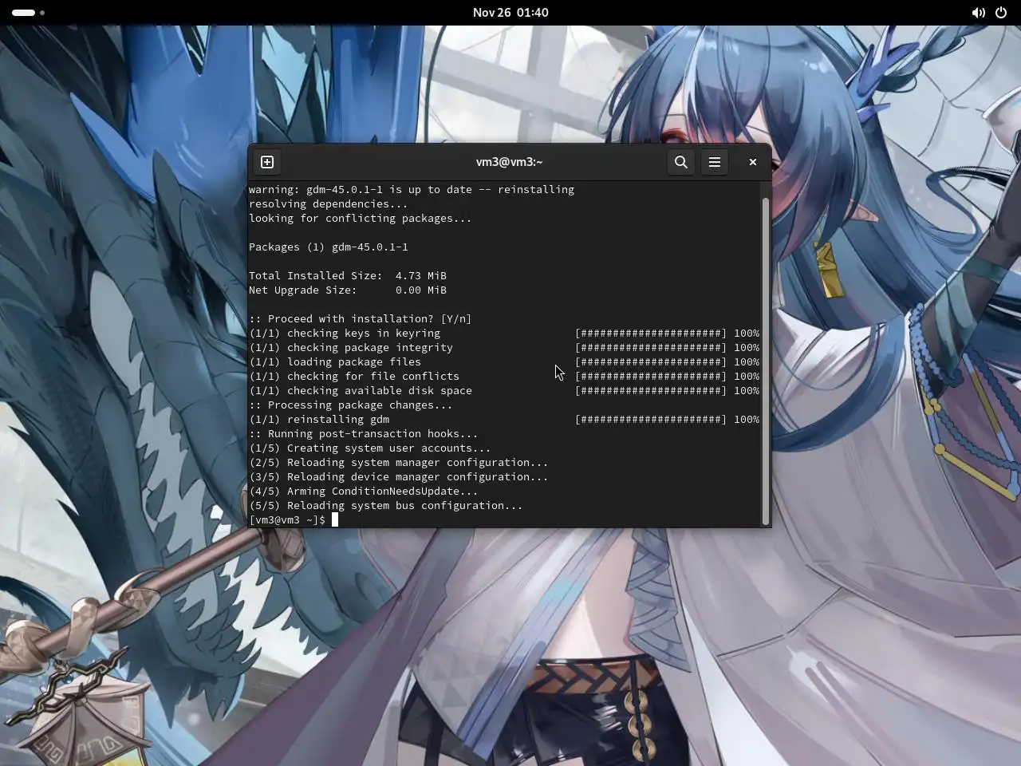Click '(3/5) Reloading device manager configuration...' line
The height and width of the screenshot is (766, 1021).
point(399,477)
